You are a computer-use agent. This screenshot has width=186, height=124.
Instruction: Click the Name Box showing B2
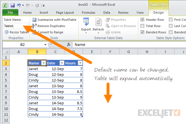[x=23, y=44]
